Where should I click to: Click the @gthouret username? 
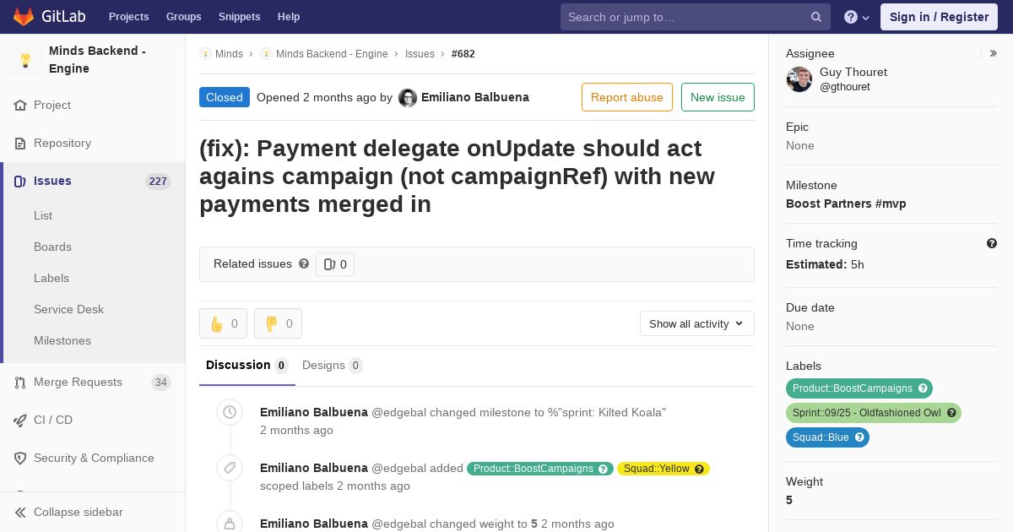845,87
